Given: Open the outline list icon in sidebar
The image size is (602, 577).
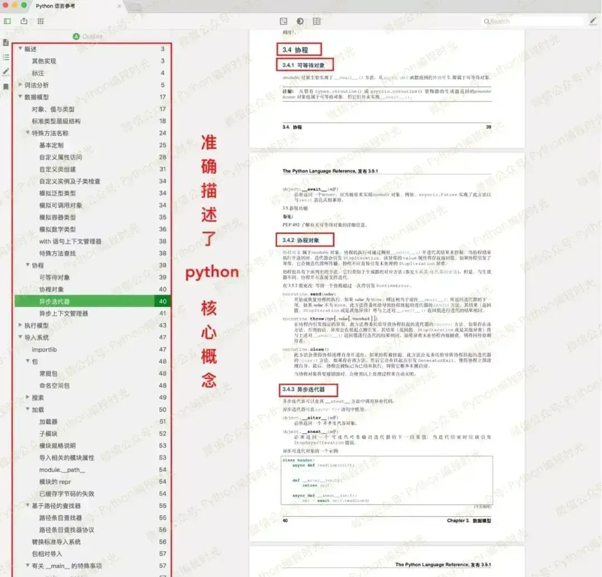Looking at the screenshot, I should pos(6,57).
